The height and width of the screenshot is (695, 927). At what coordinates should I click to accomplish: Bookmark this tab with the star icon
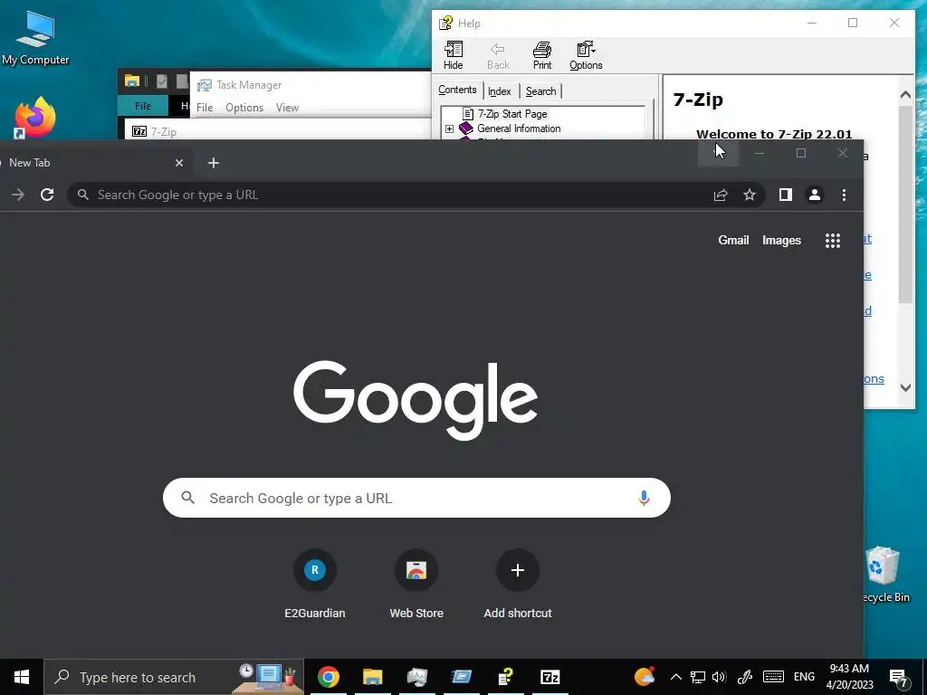click(749, 195)
